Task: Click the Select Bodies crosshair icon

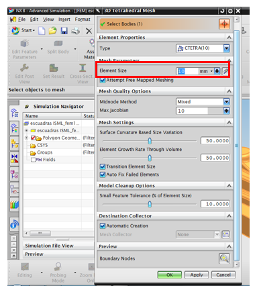Action: (x=224, y=24)
